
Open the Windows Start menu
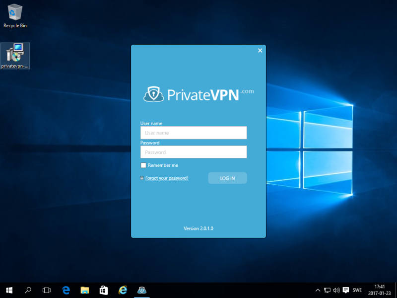9,290
